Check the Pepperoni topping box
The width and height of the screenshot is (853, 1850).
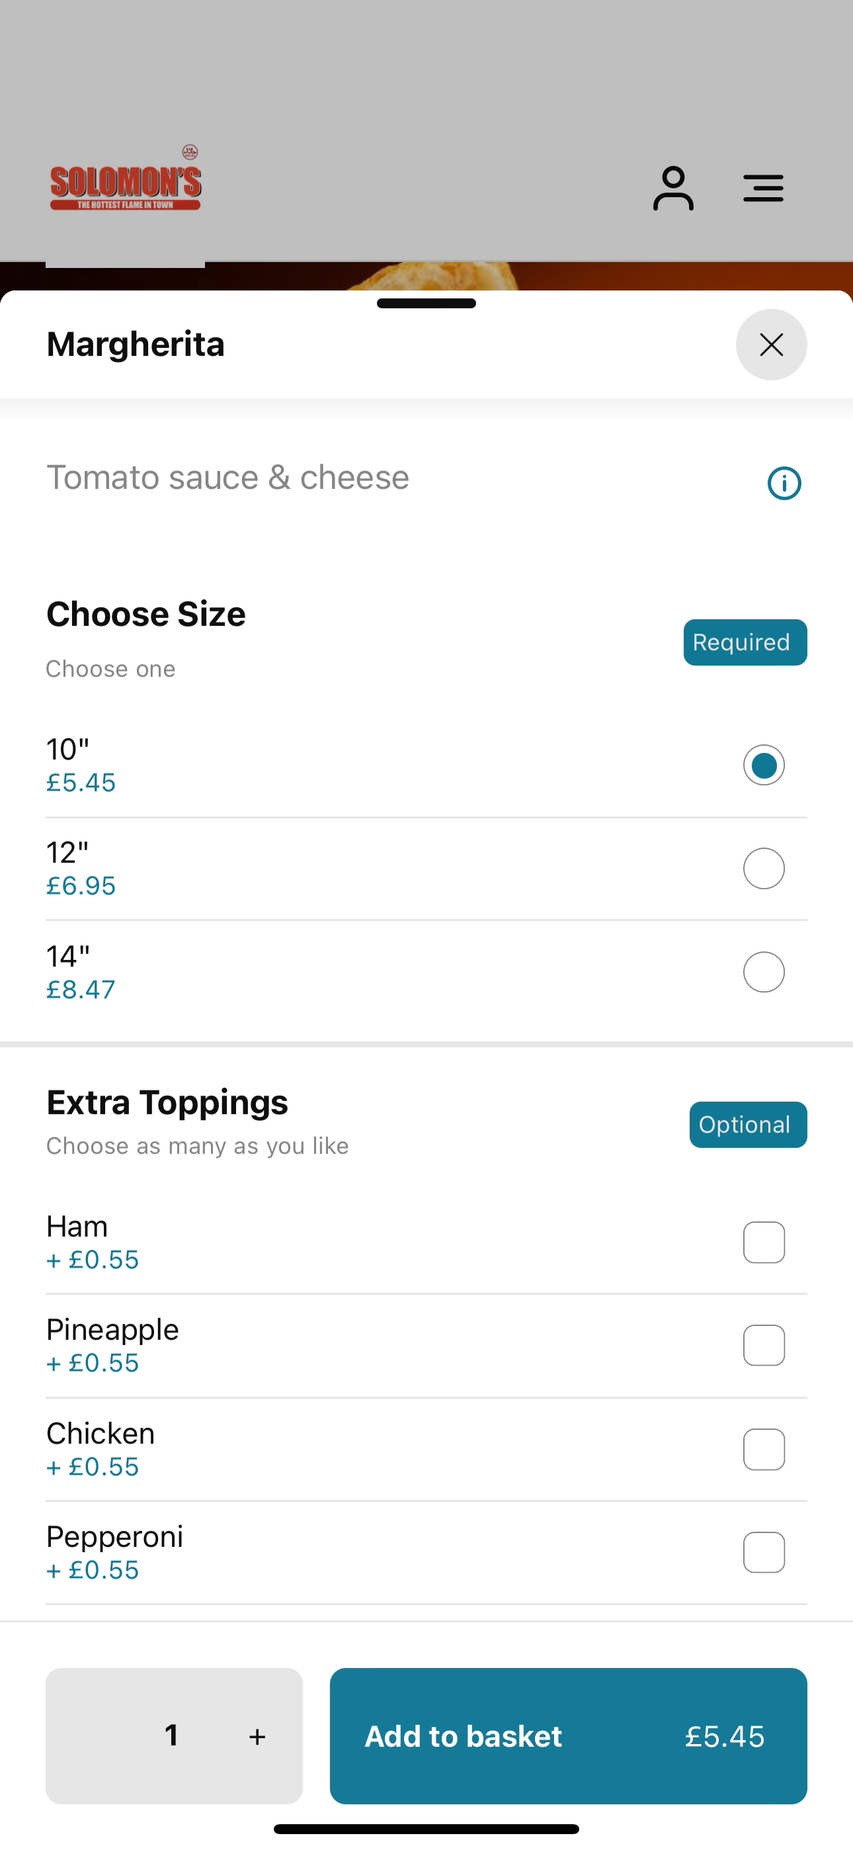[x=764, y=1553]
